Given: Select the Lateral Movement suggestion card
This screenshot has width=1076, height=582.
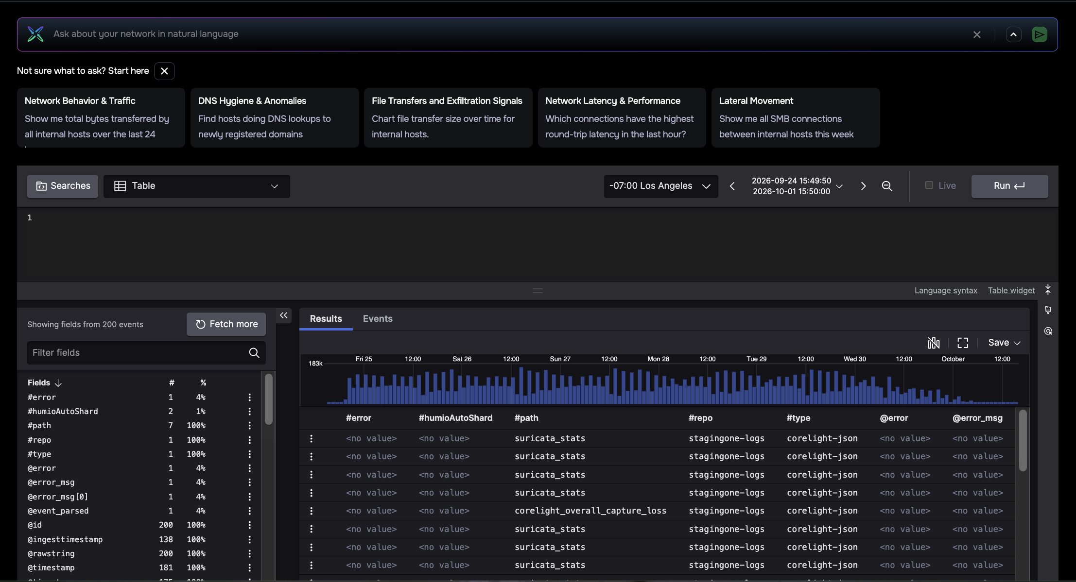Looking at the screenshot, I should pyautogui.click(x=796, y=117).
